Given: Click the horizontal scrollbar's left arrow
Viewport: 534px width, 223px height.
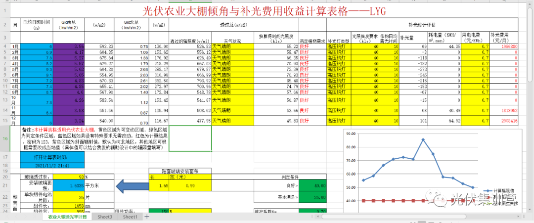Looking at the screenshot, I should coord(318,217).
